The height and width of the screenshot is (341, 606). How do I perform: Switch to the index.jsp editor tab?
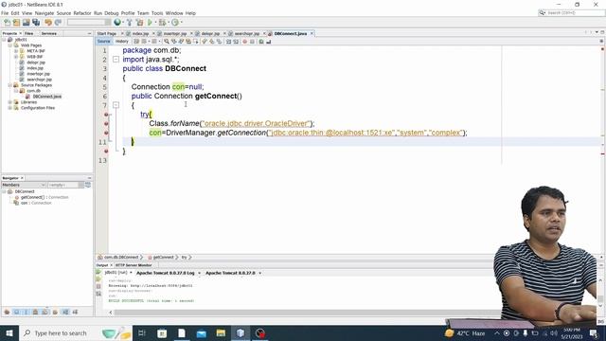[x=140, y=34]
